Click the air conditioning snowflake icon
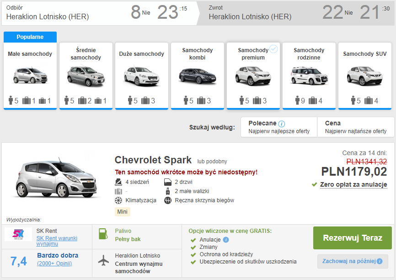396x280 pixels. pyautogui.click(x=118, y=200)
